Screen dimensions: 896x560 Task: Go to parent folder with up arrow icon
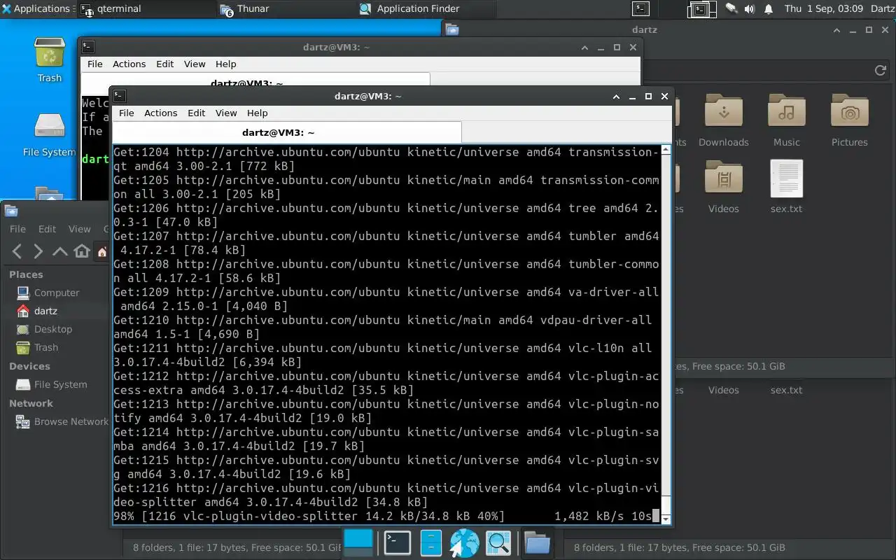coord(60,251)
